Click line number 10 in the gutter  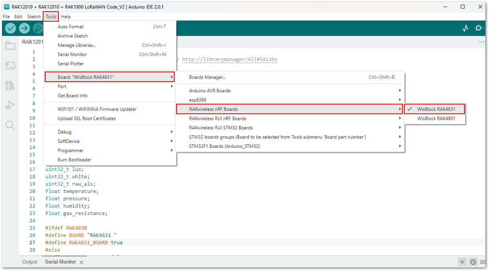point(32,118)
